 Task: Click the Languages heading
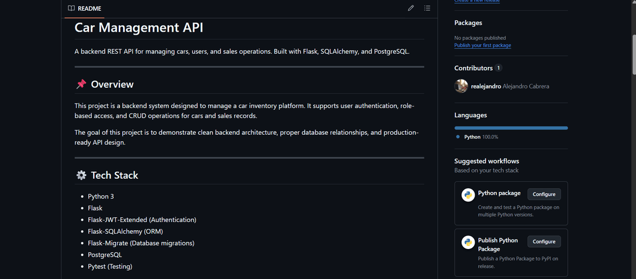pos(471,115)
